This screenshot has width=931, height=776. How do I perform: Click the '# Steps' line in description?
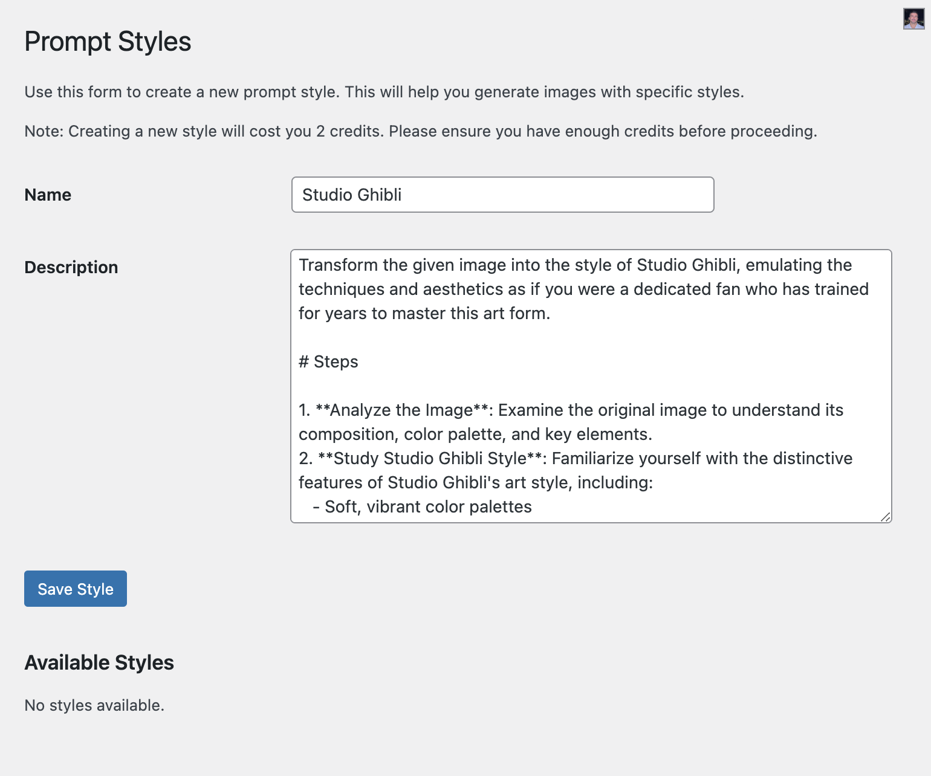pyautogui.click(x=328, y=361)
